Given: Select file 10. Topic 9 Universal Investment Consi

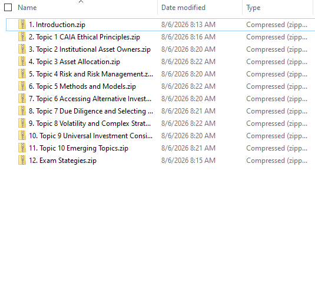Looking at the screenshot, I should 91,136.
